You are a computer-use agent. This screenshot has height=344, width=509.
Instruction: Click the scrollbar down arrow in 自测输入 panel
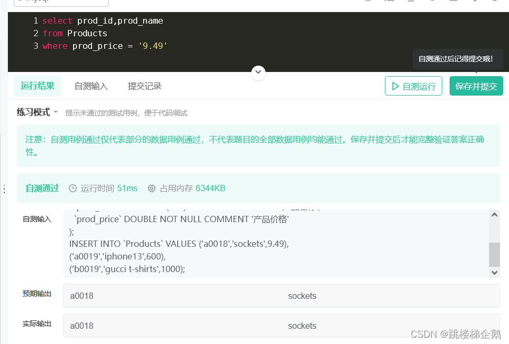coord(494,273)
